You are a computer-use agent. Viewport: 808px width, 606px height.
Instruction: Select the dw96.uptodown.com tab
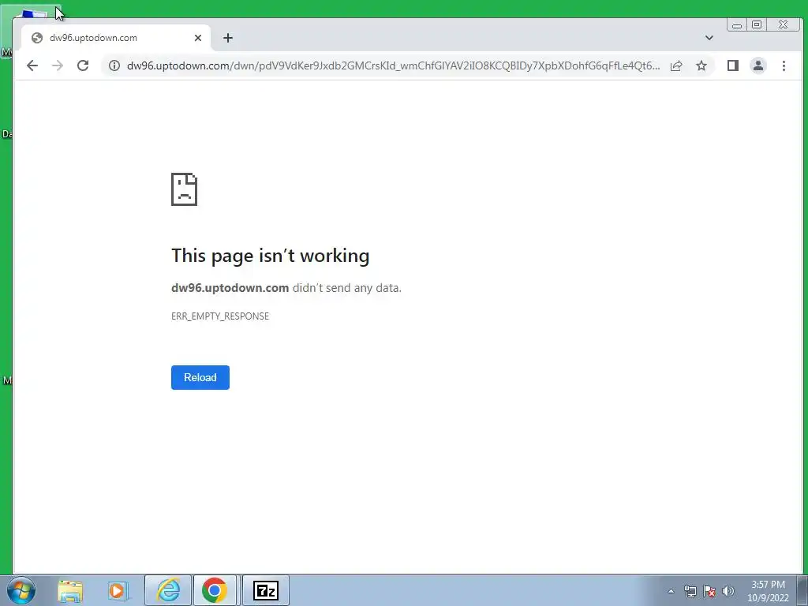116,38
